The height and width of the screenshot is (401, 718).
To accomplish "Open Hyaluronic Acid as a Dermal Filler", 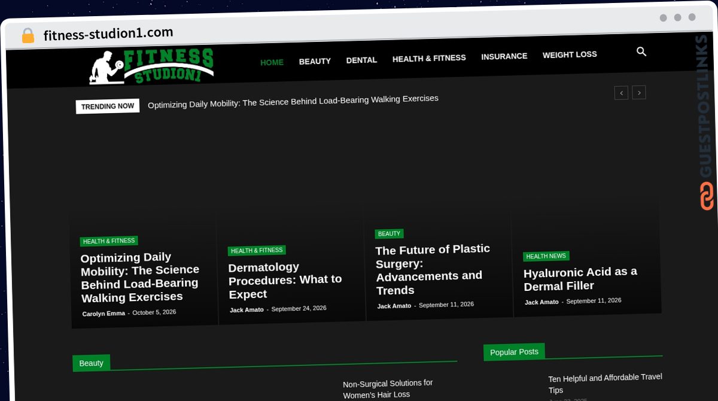I will pyautogui.click(x=580, y=279).
